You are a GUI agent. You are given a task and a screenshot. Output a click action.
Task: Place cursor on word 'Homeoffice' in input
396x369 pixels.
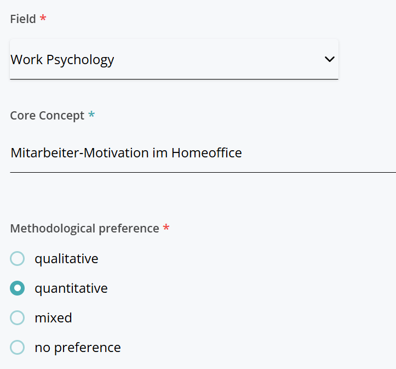206,153
